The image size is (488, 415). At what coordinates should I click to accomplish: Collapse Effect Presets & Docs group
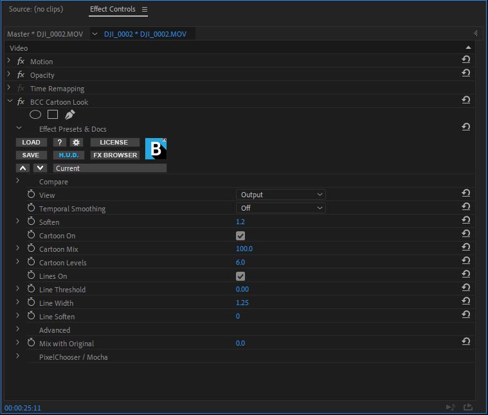19,128
